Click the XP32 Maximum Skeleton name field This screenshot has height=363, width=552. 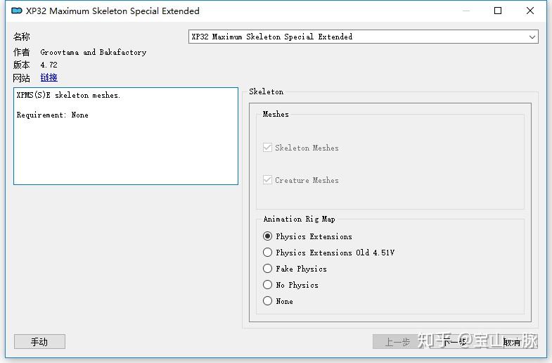click(x=364, y=37)
